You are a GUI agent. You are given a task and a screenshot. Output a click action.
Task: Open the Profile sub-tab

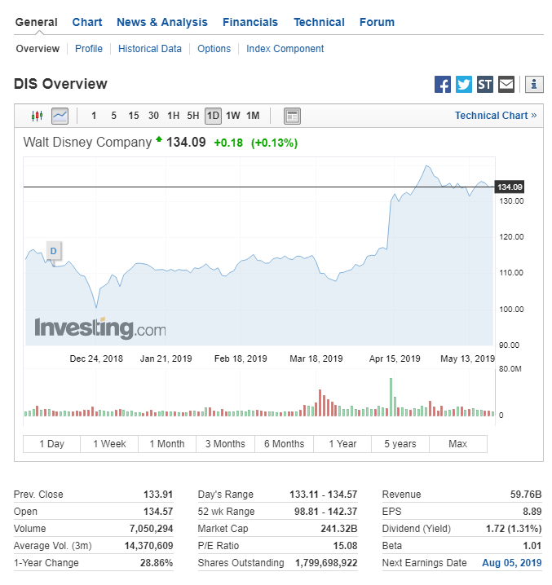pos(89,49)
